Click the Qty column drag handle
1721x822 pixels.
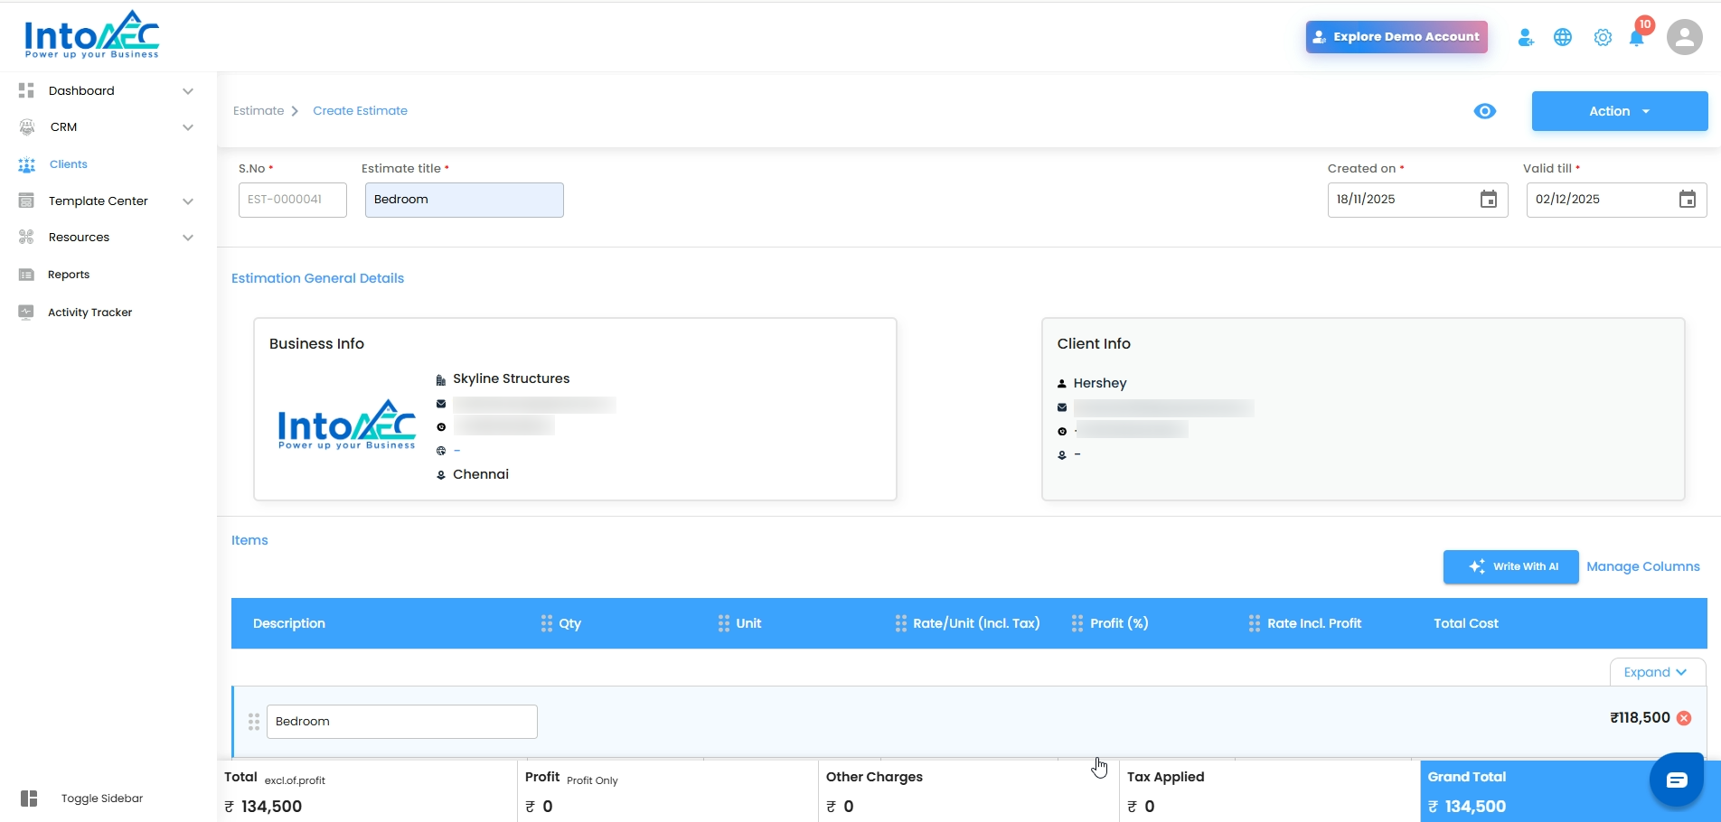point(547,623)
